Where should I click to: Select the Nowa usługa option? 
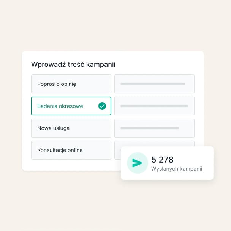[71, 128]
